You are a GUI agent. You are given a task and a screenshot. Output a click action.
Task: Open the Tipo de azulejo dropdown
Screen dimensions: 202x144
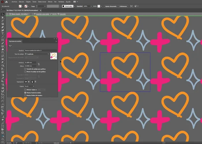point(37,54)
